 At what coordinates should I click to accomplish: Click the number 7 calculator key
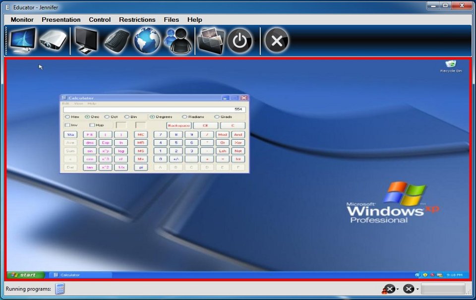(161, 134)
